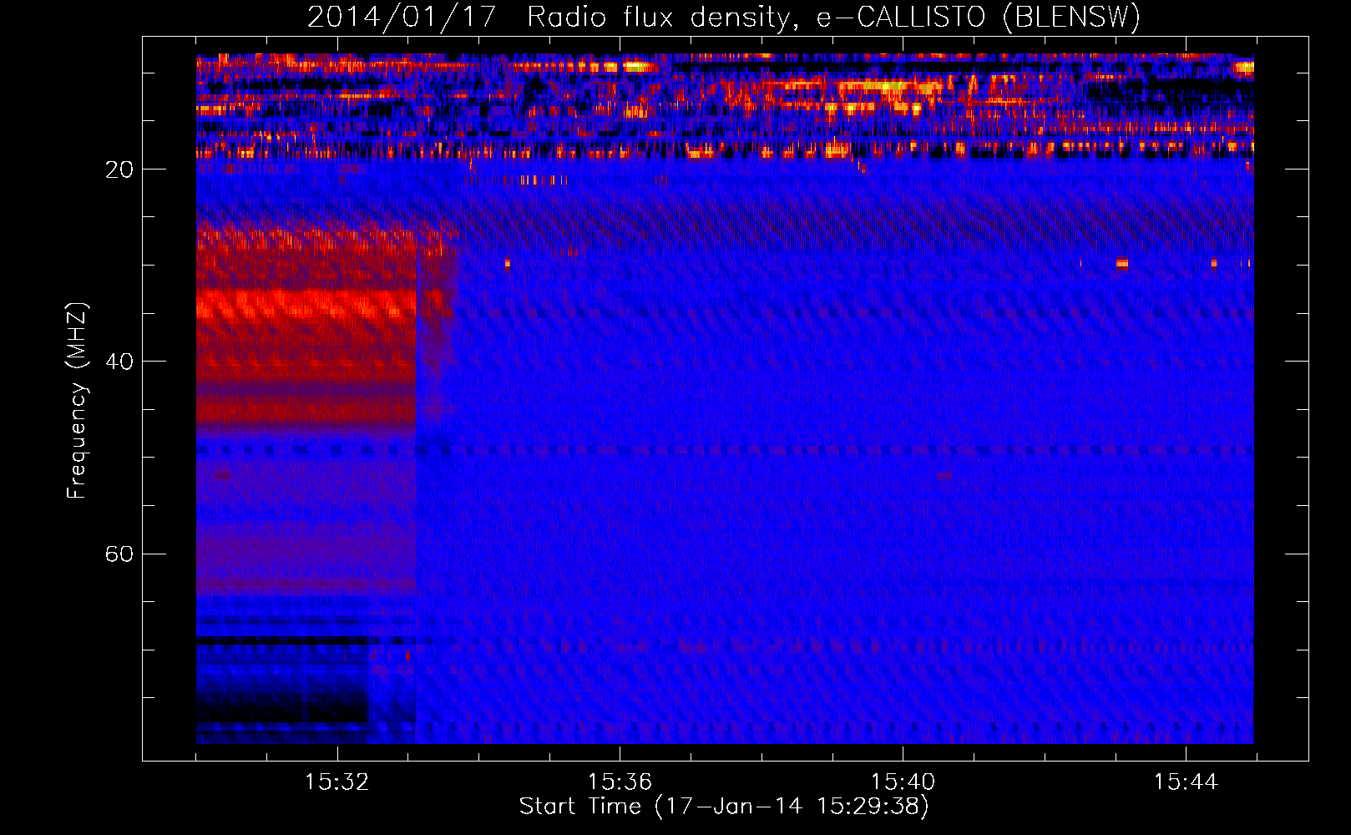Image resolution: width=1351 pixels, height=835 pixels.
Task: Click the Start Time axis caption
Action: [724, 807]
